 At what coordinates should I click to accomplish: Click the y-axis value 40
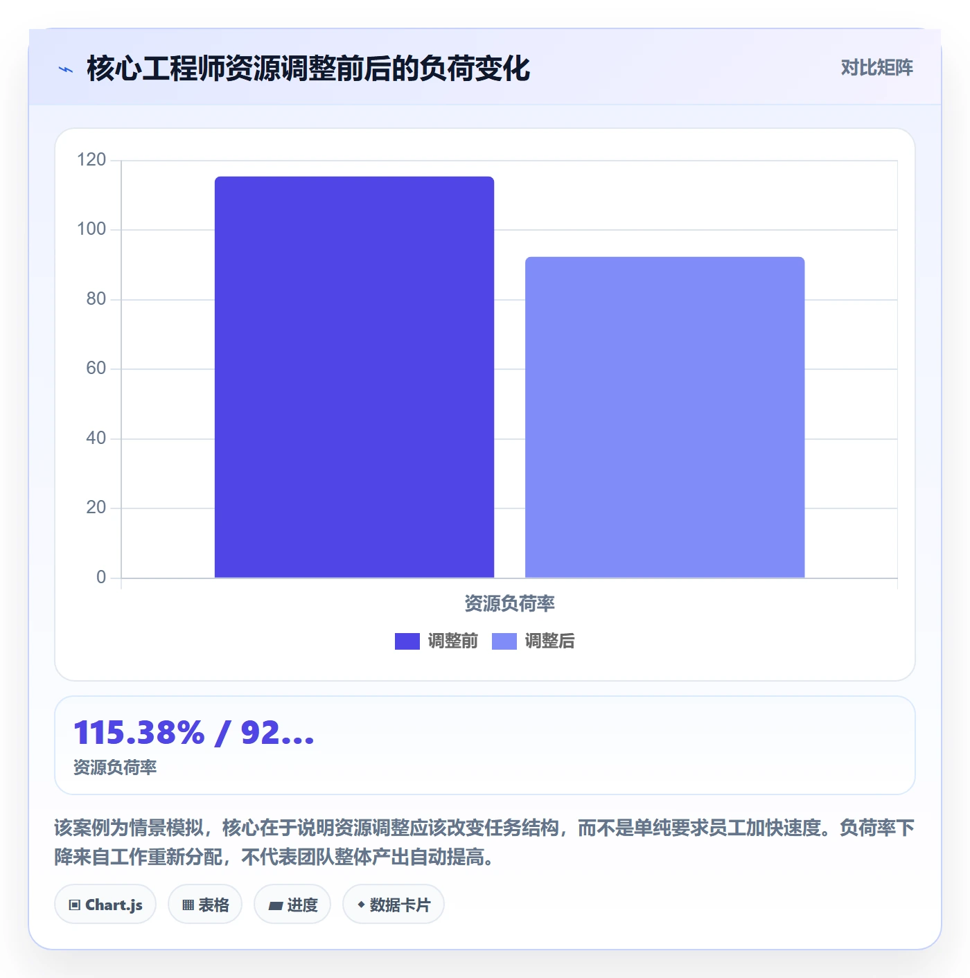(96, 438)
